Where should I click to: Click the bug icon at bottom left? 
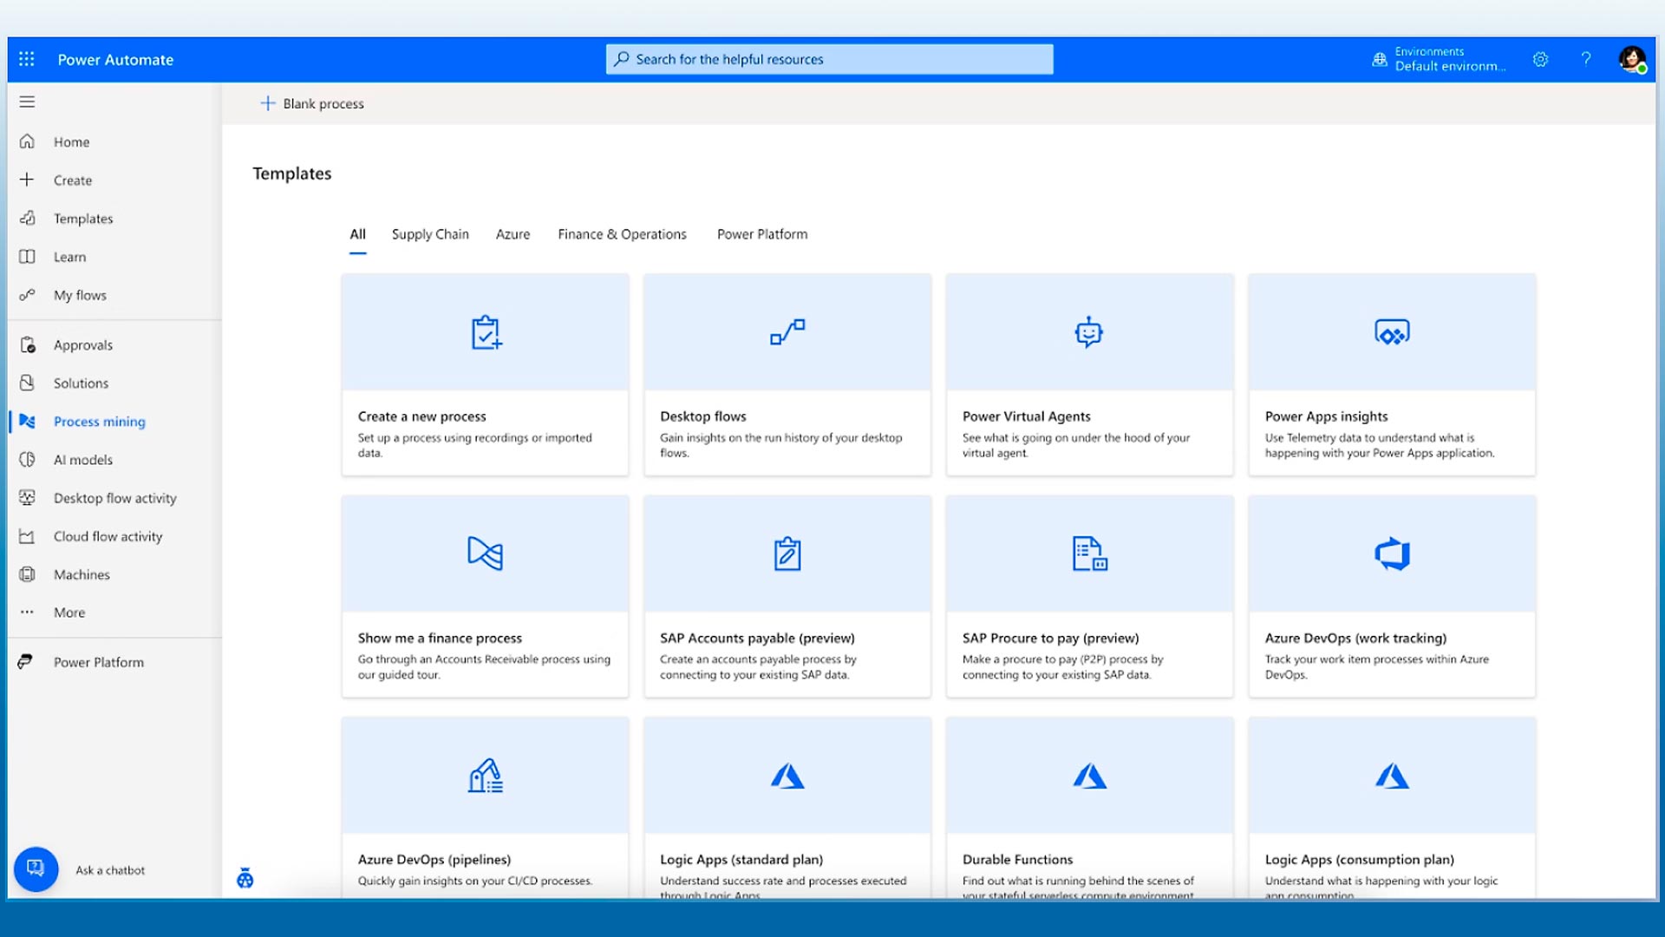(245, 879)
